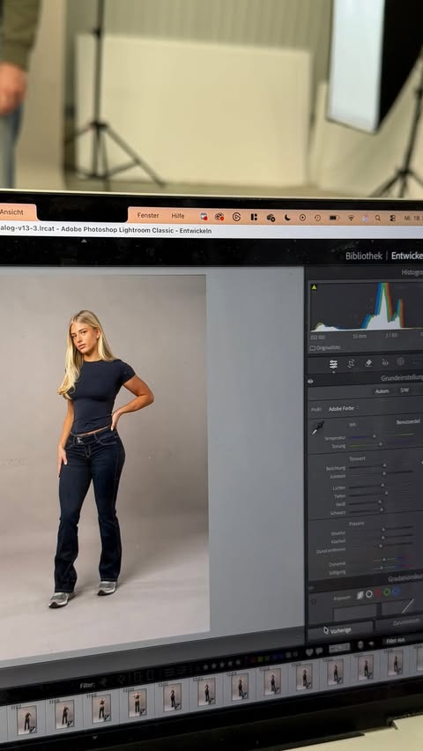
Task: Activate the tone curve target adjustment tool
Action: (314, 600)
